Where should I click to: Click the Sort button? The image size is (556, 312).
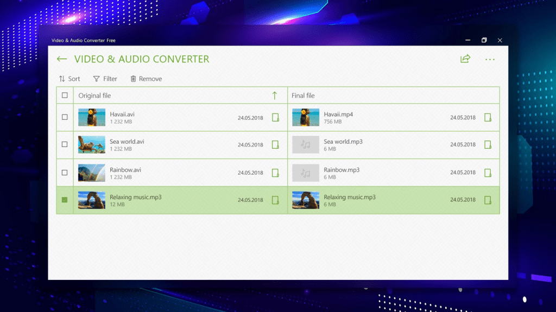pyautogui.click(x=69, y=79)
